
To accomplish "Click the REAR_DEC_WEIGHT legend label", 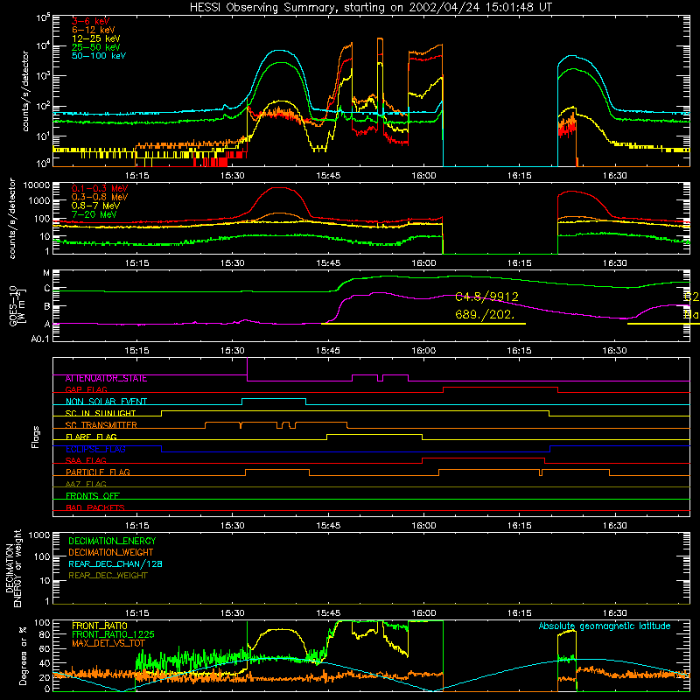I will click(x=108, y=576).
